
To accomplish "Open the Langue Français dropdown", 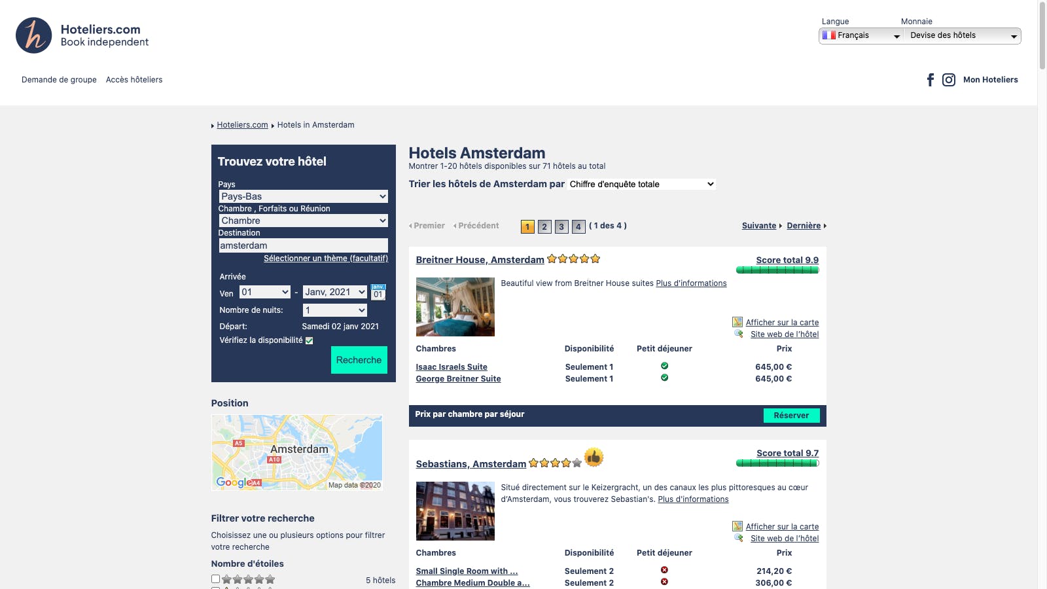I will [x=861, y=36].
